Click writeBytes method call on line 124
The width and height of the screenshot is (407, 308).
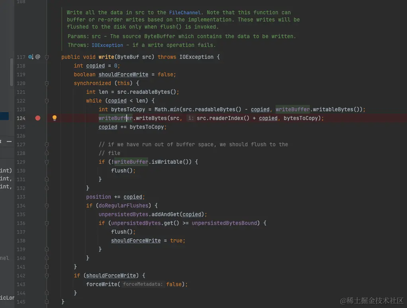coord(151,118)
